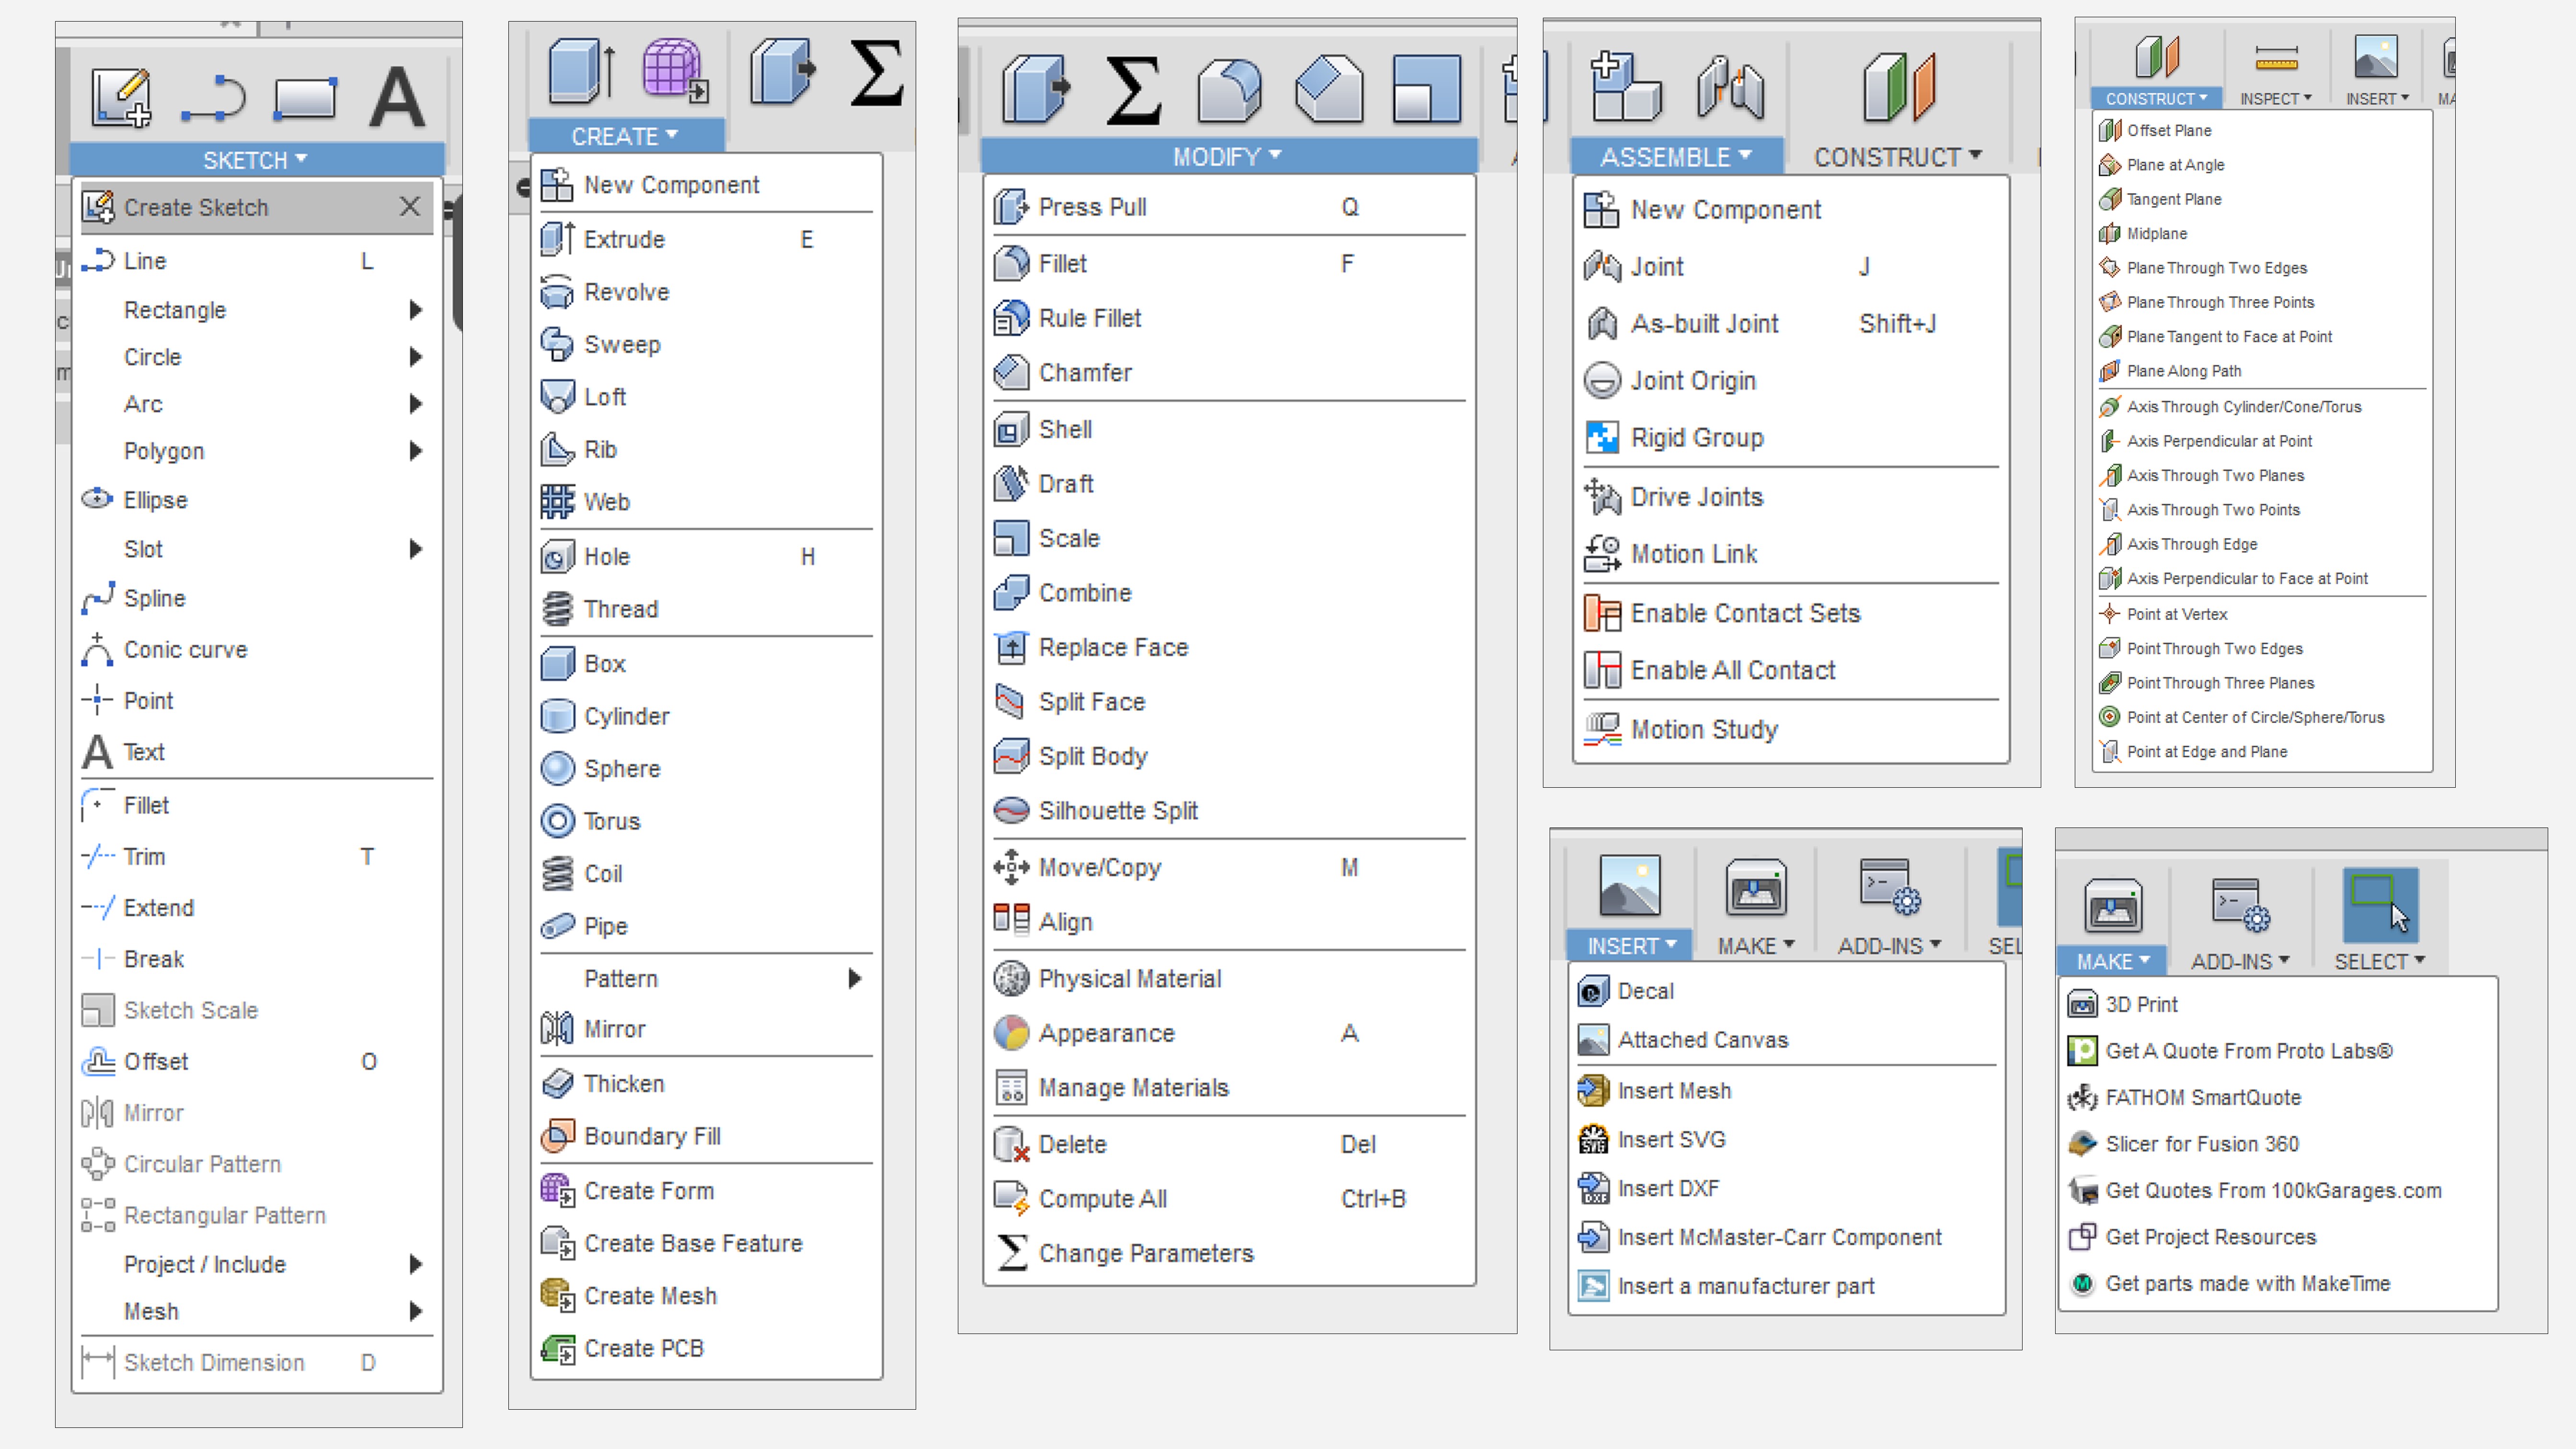Choose Extrude from the Create menu
This screenshot has height=1449, width=2576.
pyautogui.click(x=624, y=239)
